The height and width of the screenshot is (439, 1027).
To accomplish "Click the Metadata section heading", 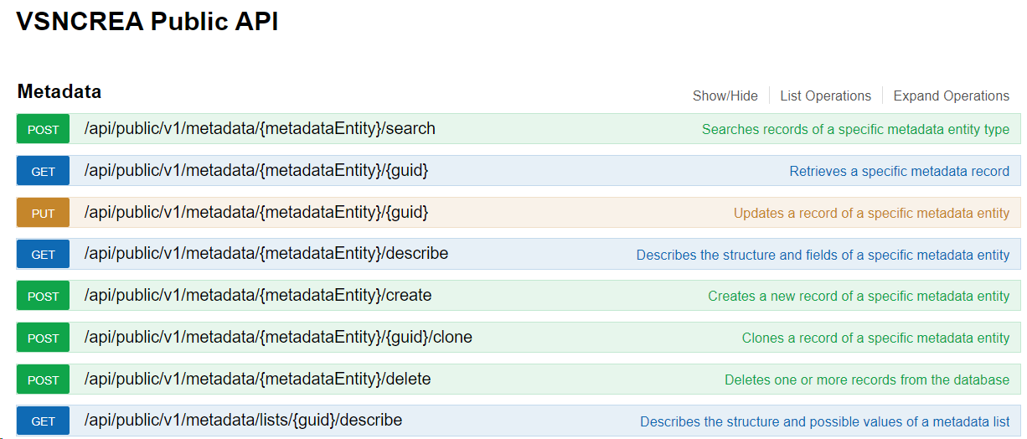I will [59, 91].
